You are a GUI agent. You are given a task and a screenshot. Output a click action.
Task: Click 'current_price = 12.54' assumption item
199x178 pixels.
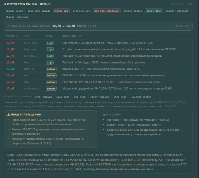pyautogui.click(x=135, y=125)
